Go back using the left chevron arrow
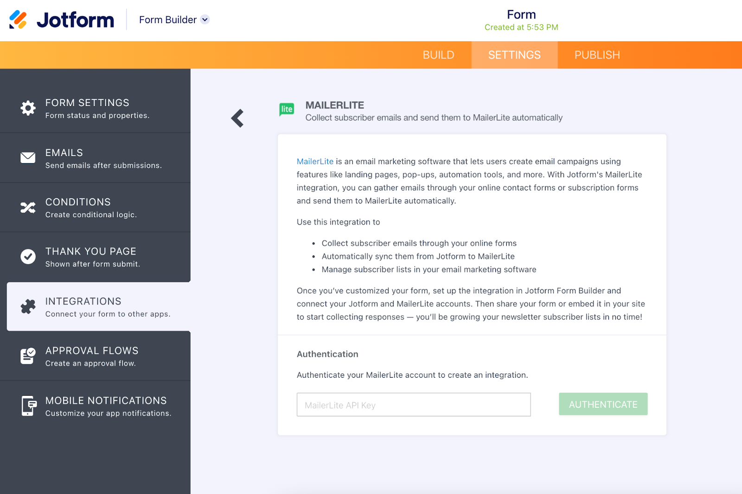Viewport: 742px width, 494px height. point(237,118)
